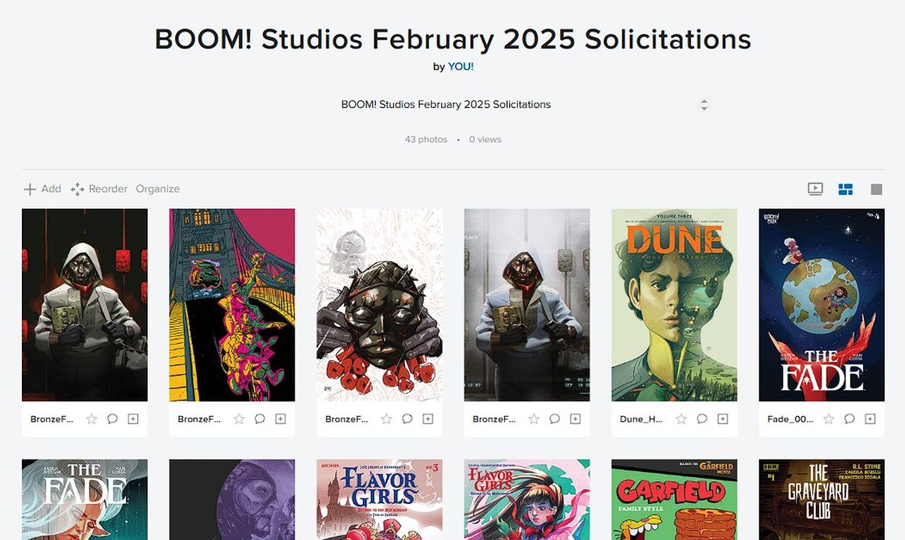Open the YOU! profile link
The width and height of the screenshot is (905, 540).
[x=461, y=66]
